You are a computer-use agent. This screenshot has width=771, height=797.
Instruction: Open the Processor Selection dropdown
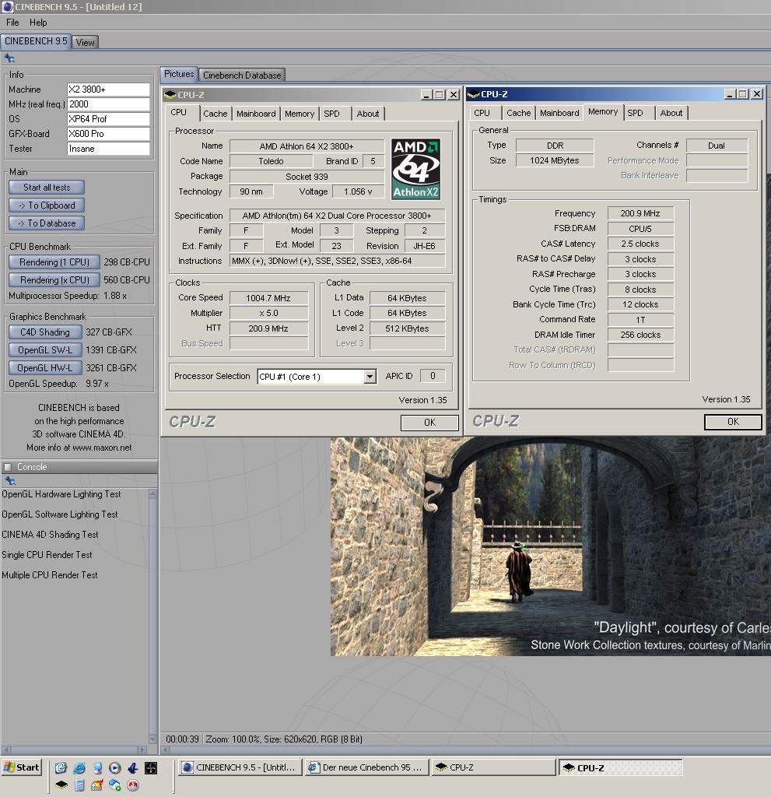point(370,377)
